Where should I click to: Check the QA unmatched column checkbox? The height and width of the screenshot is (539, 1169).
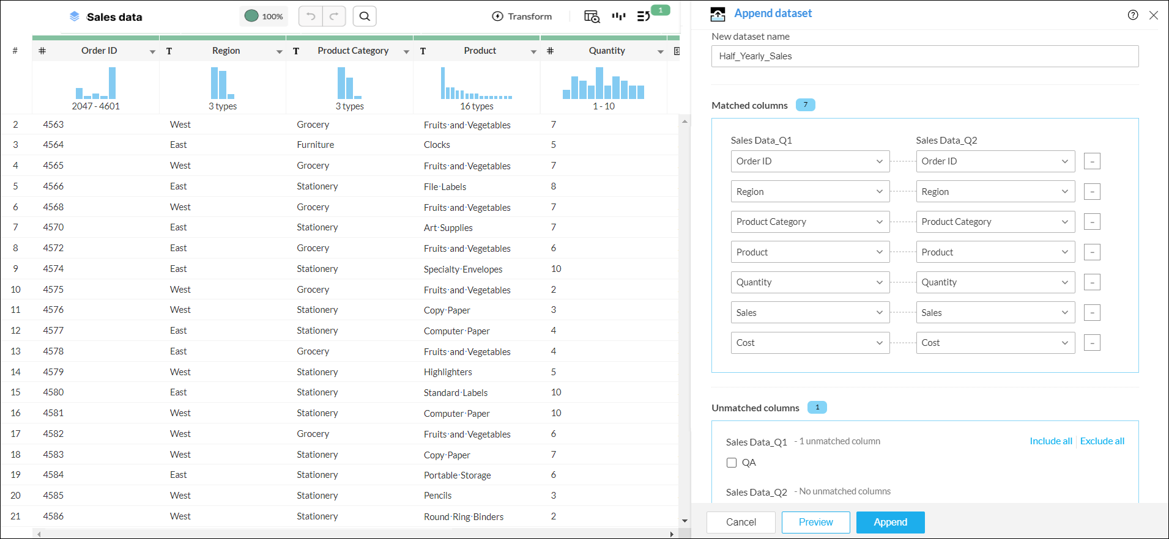(x=732, y=463)
